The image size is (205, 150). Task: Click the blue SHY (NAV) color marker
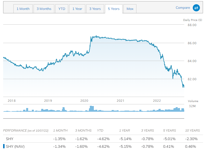4,146
